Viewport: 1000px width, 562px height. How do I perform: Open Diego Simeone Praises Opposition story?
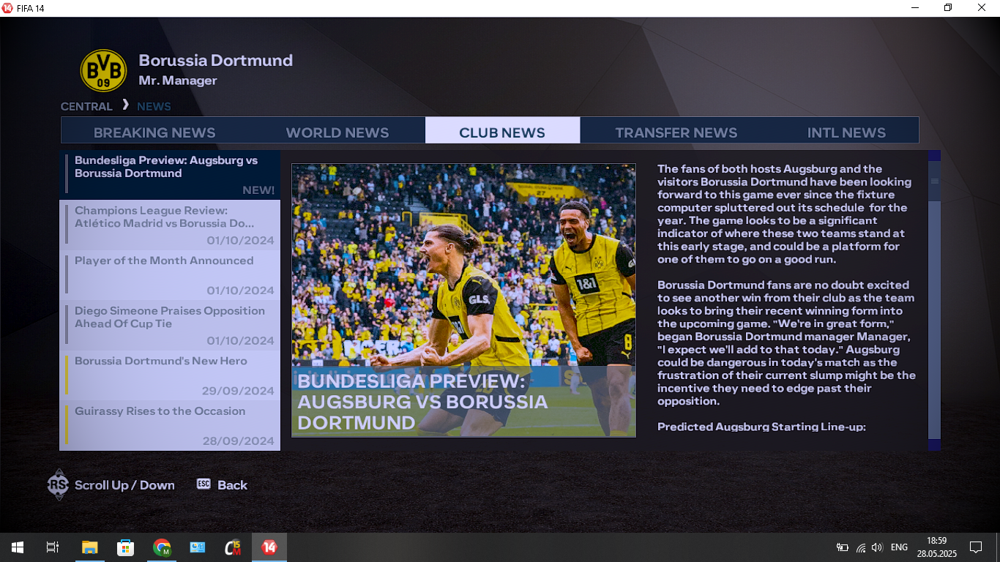[170, 326]
